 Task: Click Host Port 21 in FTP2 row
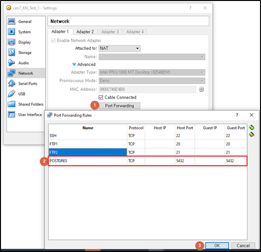click(185, 152)
